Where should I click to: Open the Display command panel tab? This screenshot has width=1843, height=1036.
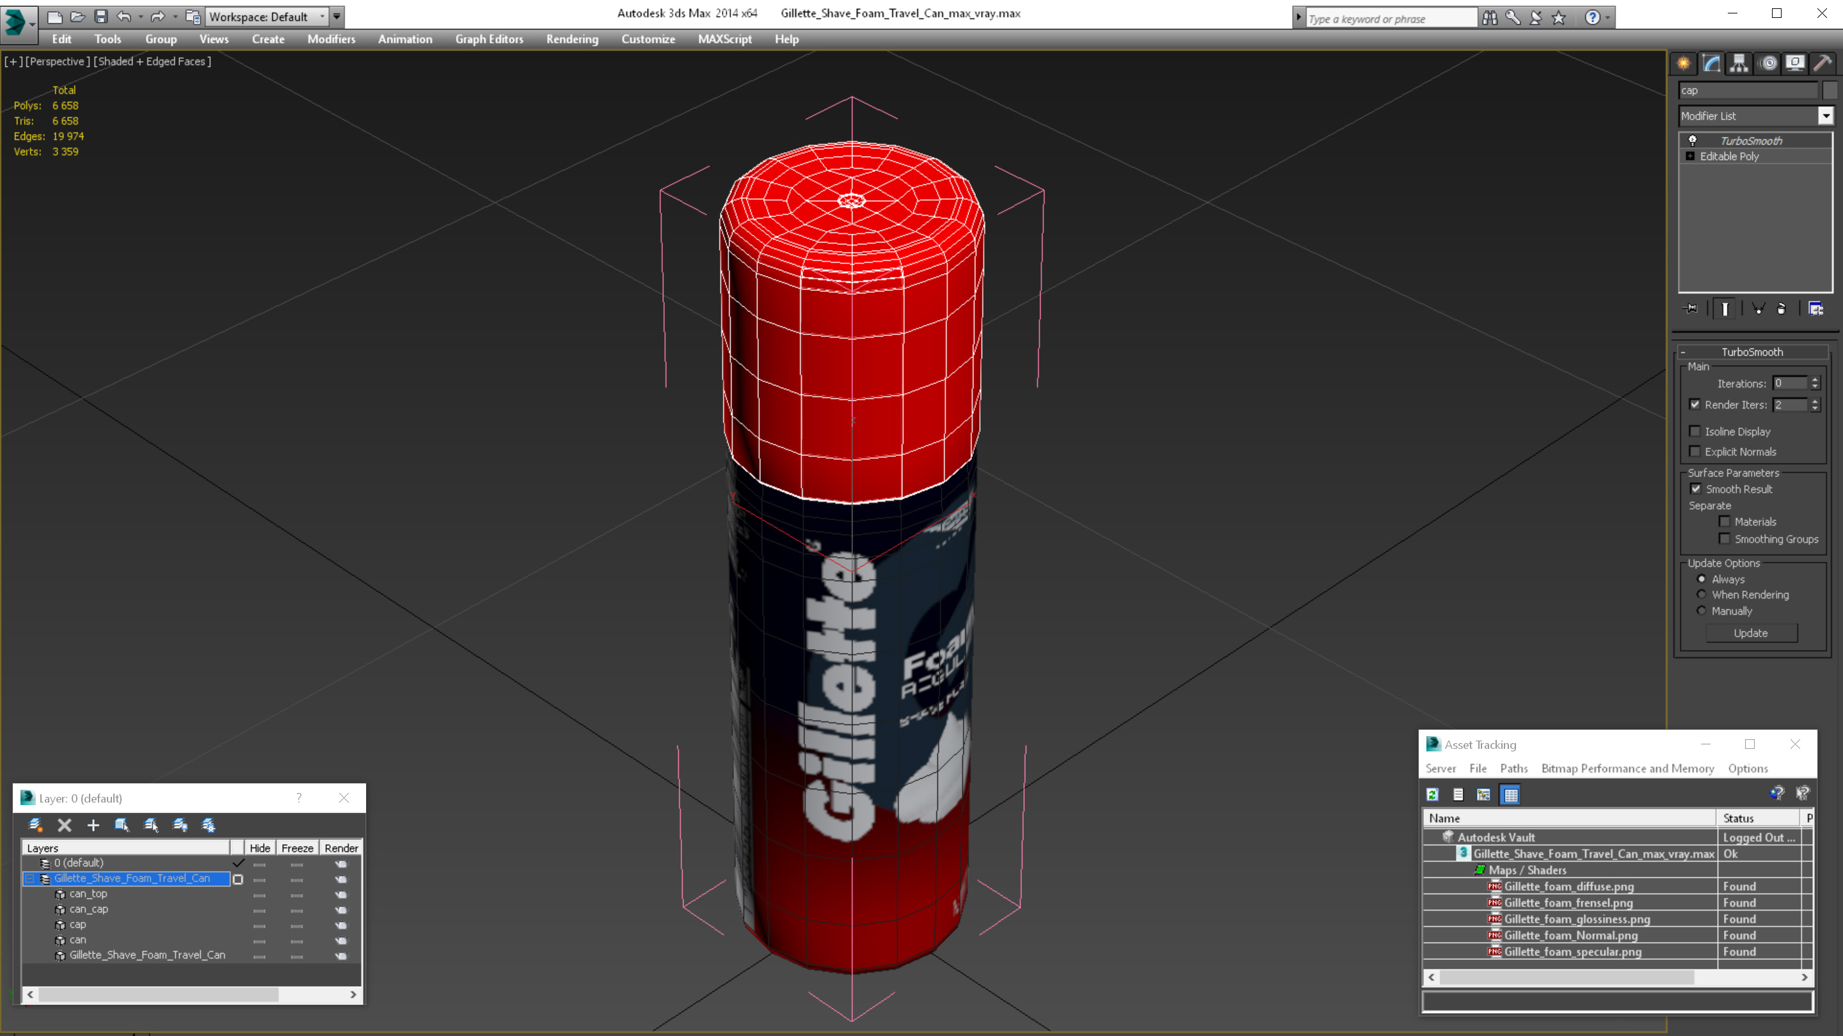coord(1795,64)
